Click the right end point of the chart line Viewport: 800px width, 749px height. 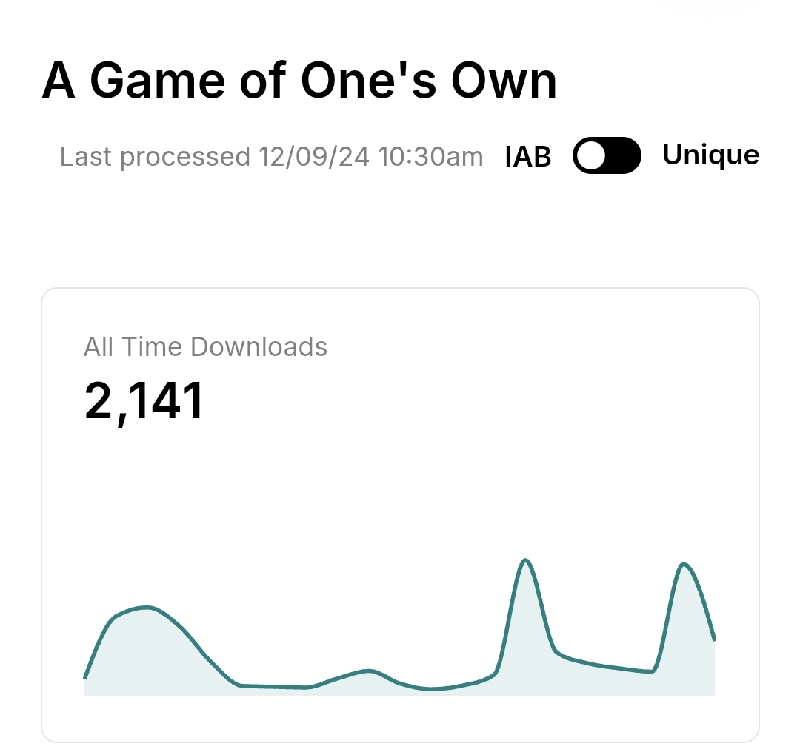click(x=714, y=639)
